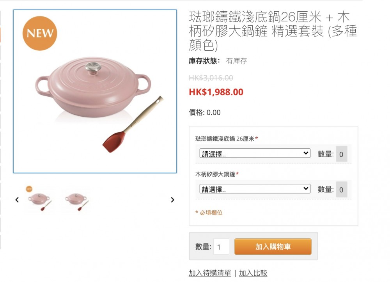Click the next thumbnail arrow
Image resolution: width=390 pixels, height=282 pixels.
tap(173, 200)
